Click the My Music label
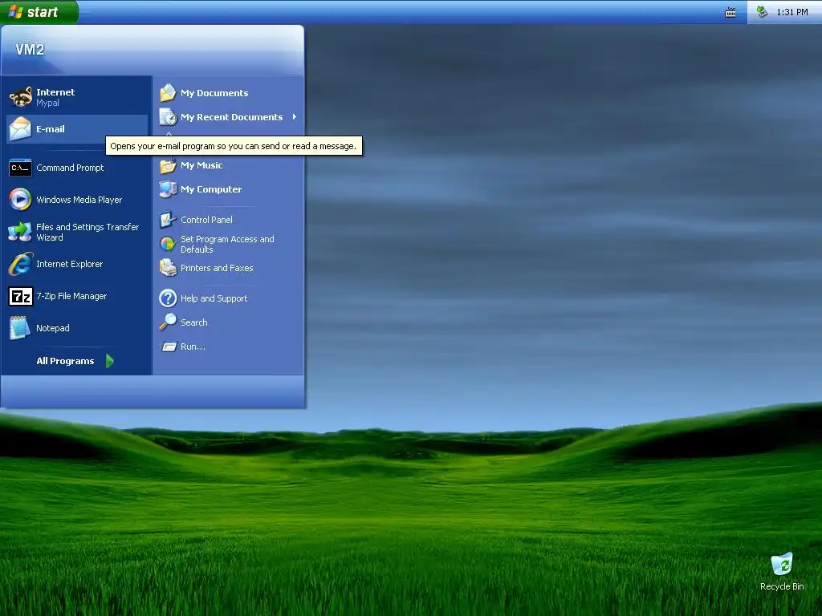The width and height of the screenshot is (822, 616). click(x=201, y=165)
